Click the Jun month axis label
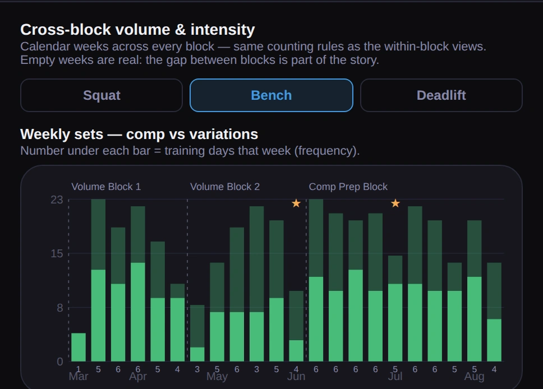This screenshot has width=543, height=389. [296, 377]
